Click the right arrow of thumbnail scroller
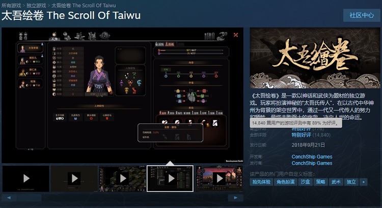This screenshot has width=382, height=208. tap(236, 198)
